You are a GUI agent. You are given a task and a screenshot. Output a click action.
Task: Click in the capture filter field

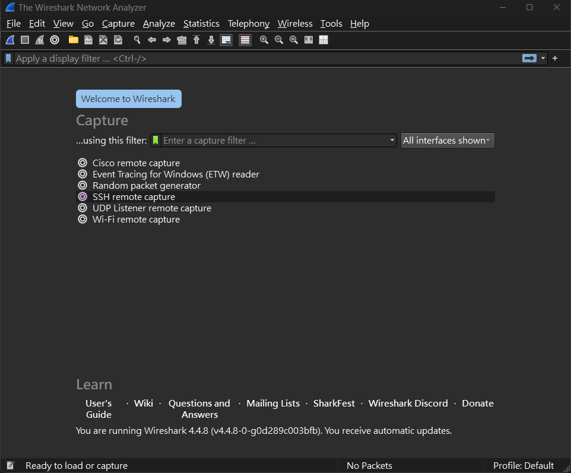point(275,140)
